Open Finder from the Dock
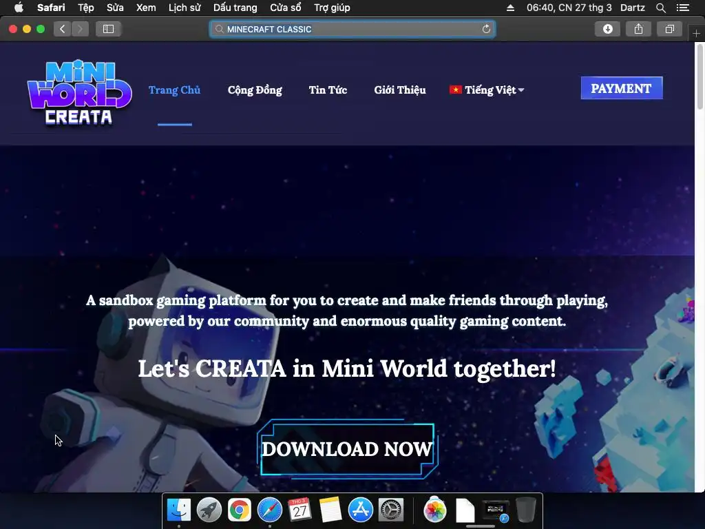The image size is (705, 529). click(x=178, y=510)
